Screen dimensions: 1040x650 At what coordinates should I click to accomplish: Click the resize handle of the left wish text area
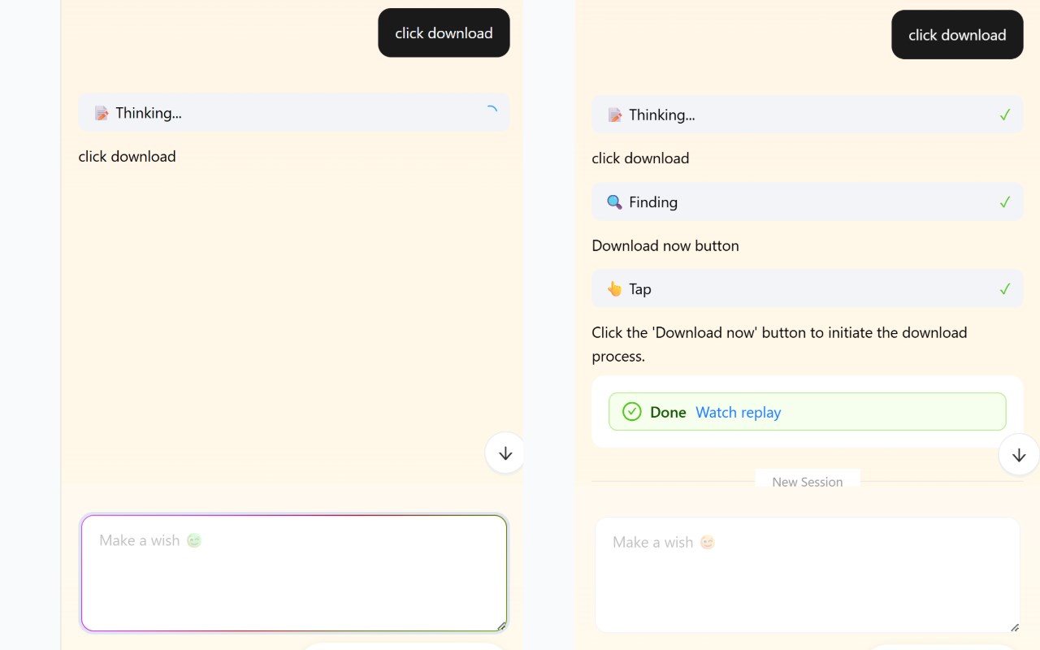click(x=501, y=626)
